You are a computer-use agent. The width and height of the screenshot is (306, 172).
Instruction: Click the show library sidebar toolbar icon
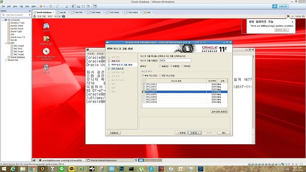pos(74,6)
